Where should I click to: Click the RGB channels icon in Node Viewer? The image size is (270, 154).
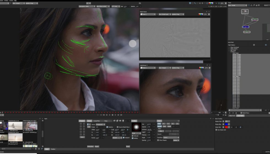pyautogui.click(x=201, y=14)
